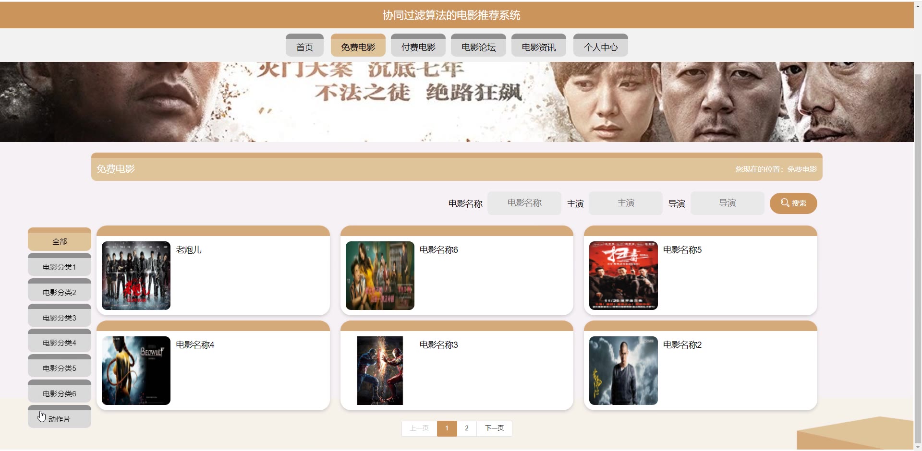Image resolution: width=922 pixels, height=451 pixels.
Task: Open the 电影名称6 poster thumbnail
Action: coord(380,275)
